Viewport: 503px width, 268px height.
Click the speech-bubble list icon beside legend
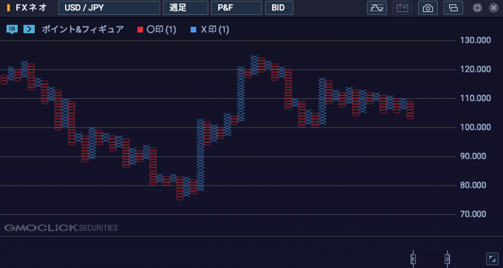coord(12,30)
